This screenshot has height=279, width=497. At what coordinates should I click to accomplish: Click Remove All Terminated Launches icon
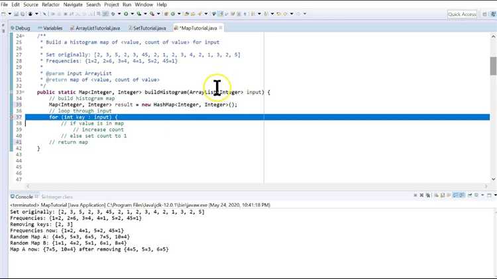click(428, 195)
